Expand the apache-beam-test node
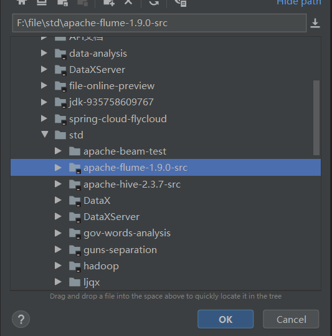Image resolution: width=332 pixels, height=336 pixels. [x=58, y=151]
